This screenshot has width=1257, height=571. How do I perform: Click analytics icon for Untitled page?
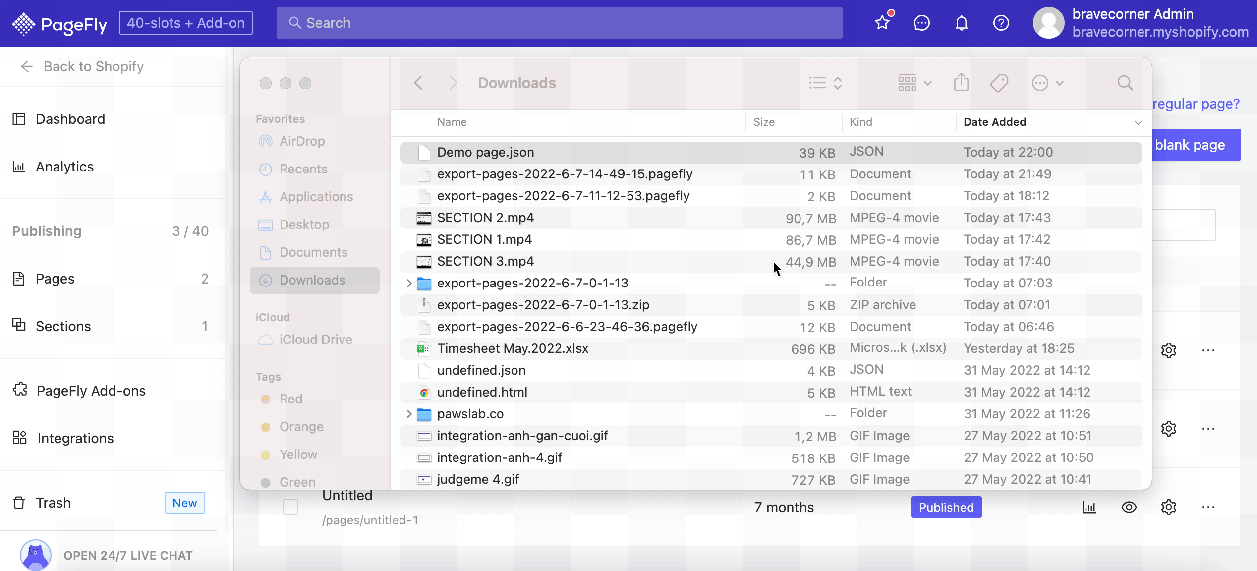(x=1089, y=507)
